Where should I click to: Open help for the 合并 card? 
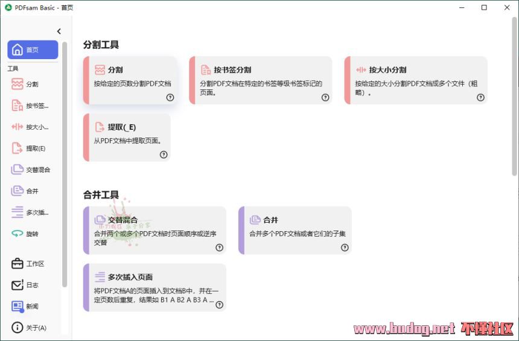[x=345, y=247]
